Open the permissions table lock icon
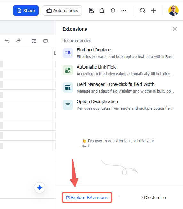This screenshot has width=183, height=209. (x=91, y=11)
